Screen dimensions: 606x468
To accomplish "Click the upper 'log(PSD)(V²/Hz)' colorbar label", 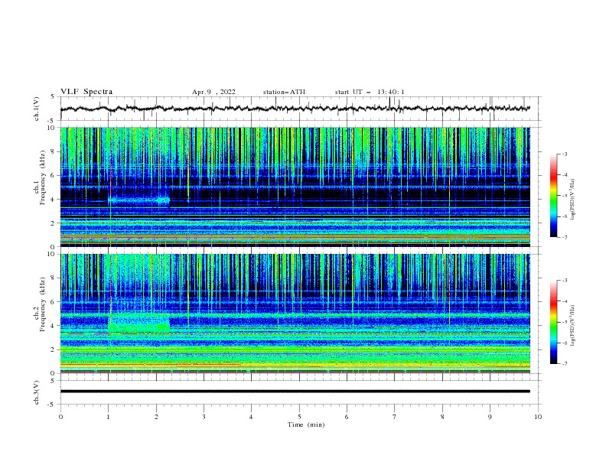I will tap(573, 200).
